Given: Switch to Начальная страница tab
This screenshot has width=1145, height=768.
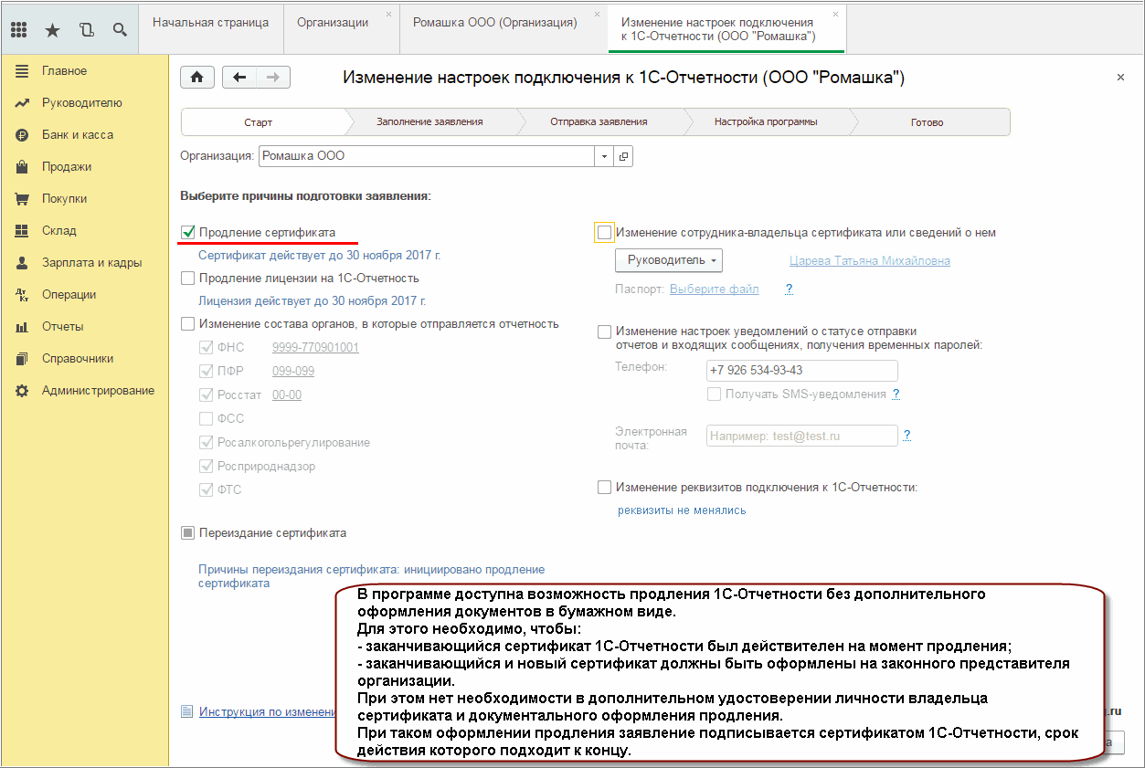Looking at the screenshot, I should tap(210, 23).
